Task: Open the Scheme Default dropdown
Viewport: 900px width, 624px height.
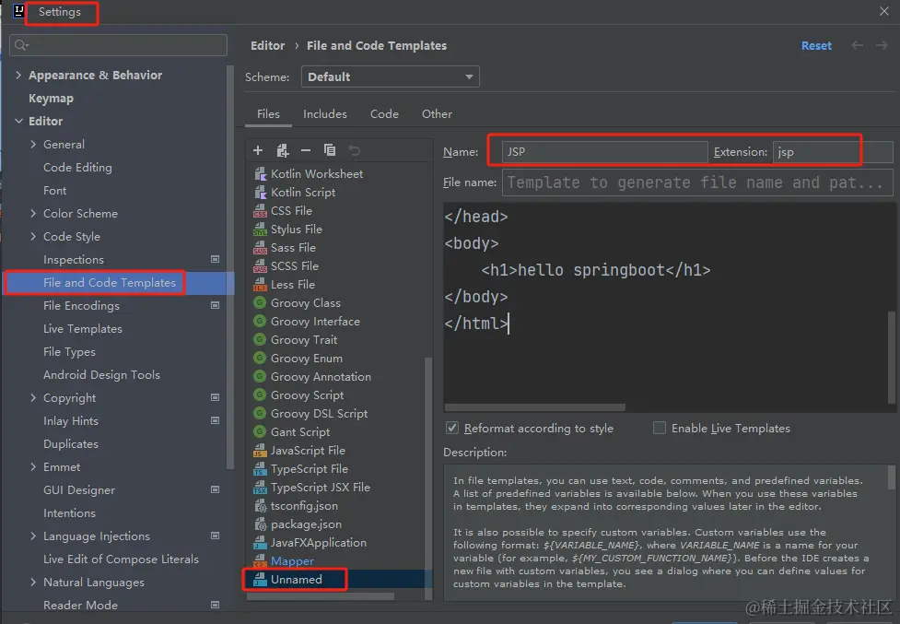Action: click(391, 77)
